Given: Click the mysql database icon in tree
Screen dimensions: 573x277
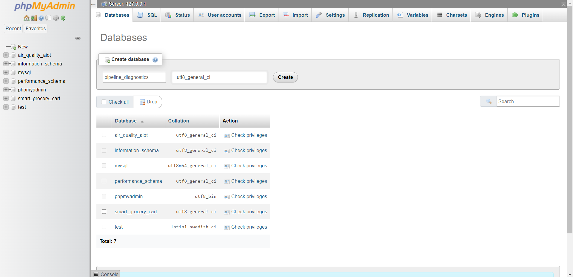Looking at the screenshot, I should [x=13, y=73].
